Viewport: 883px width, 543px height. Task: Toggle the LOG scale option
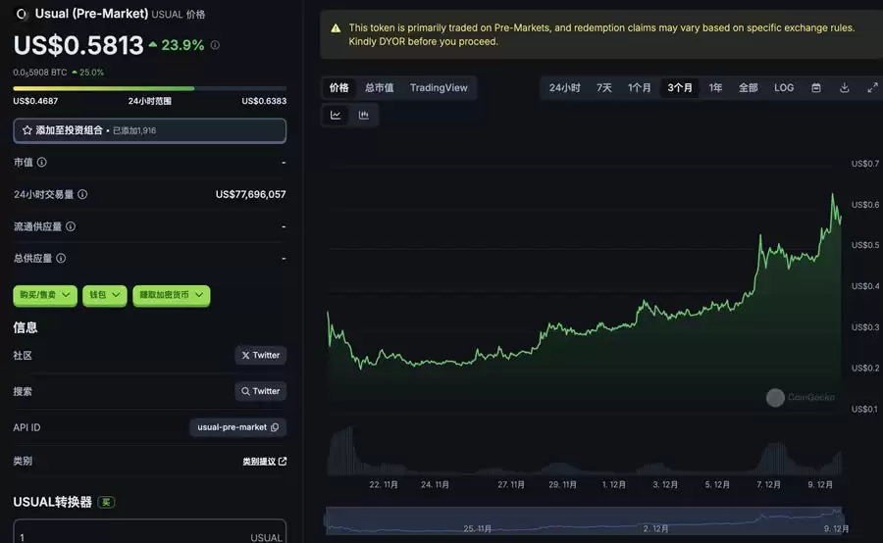coord(784,88)
